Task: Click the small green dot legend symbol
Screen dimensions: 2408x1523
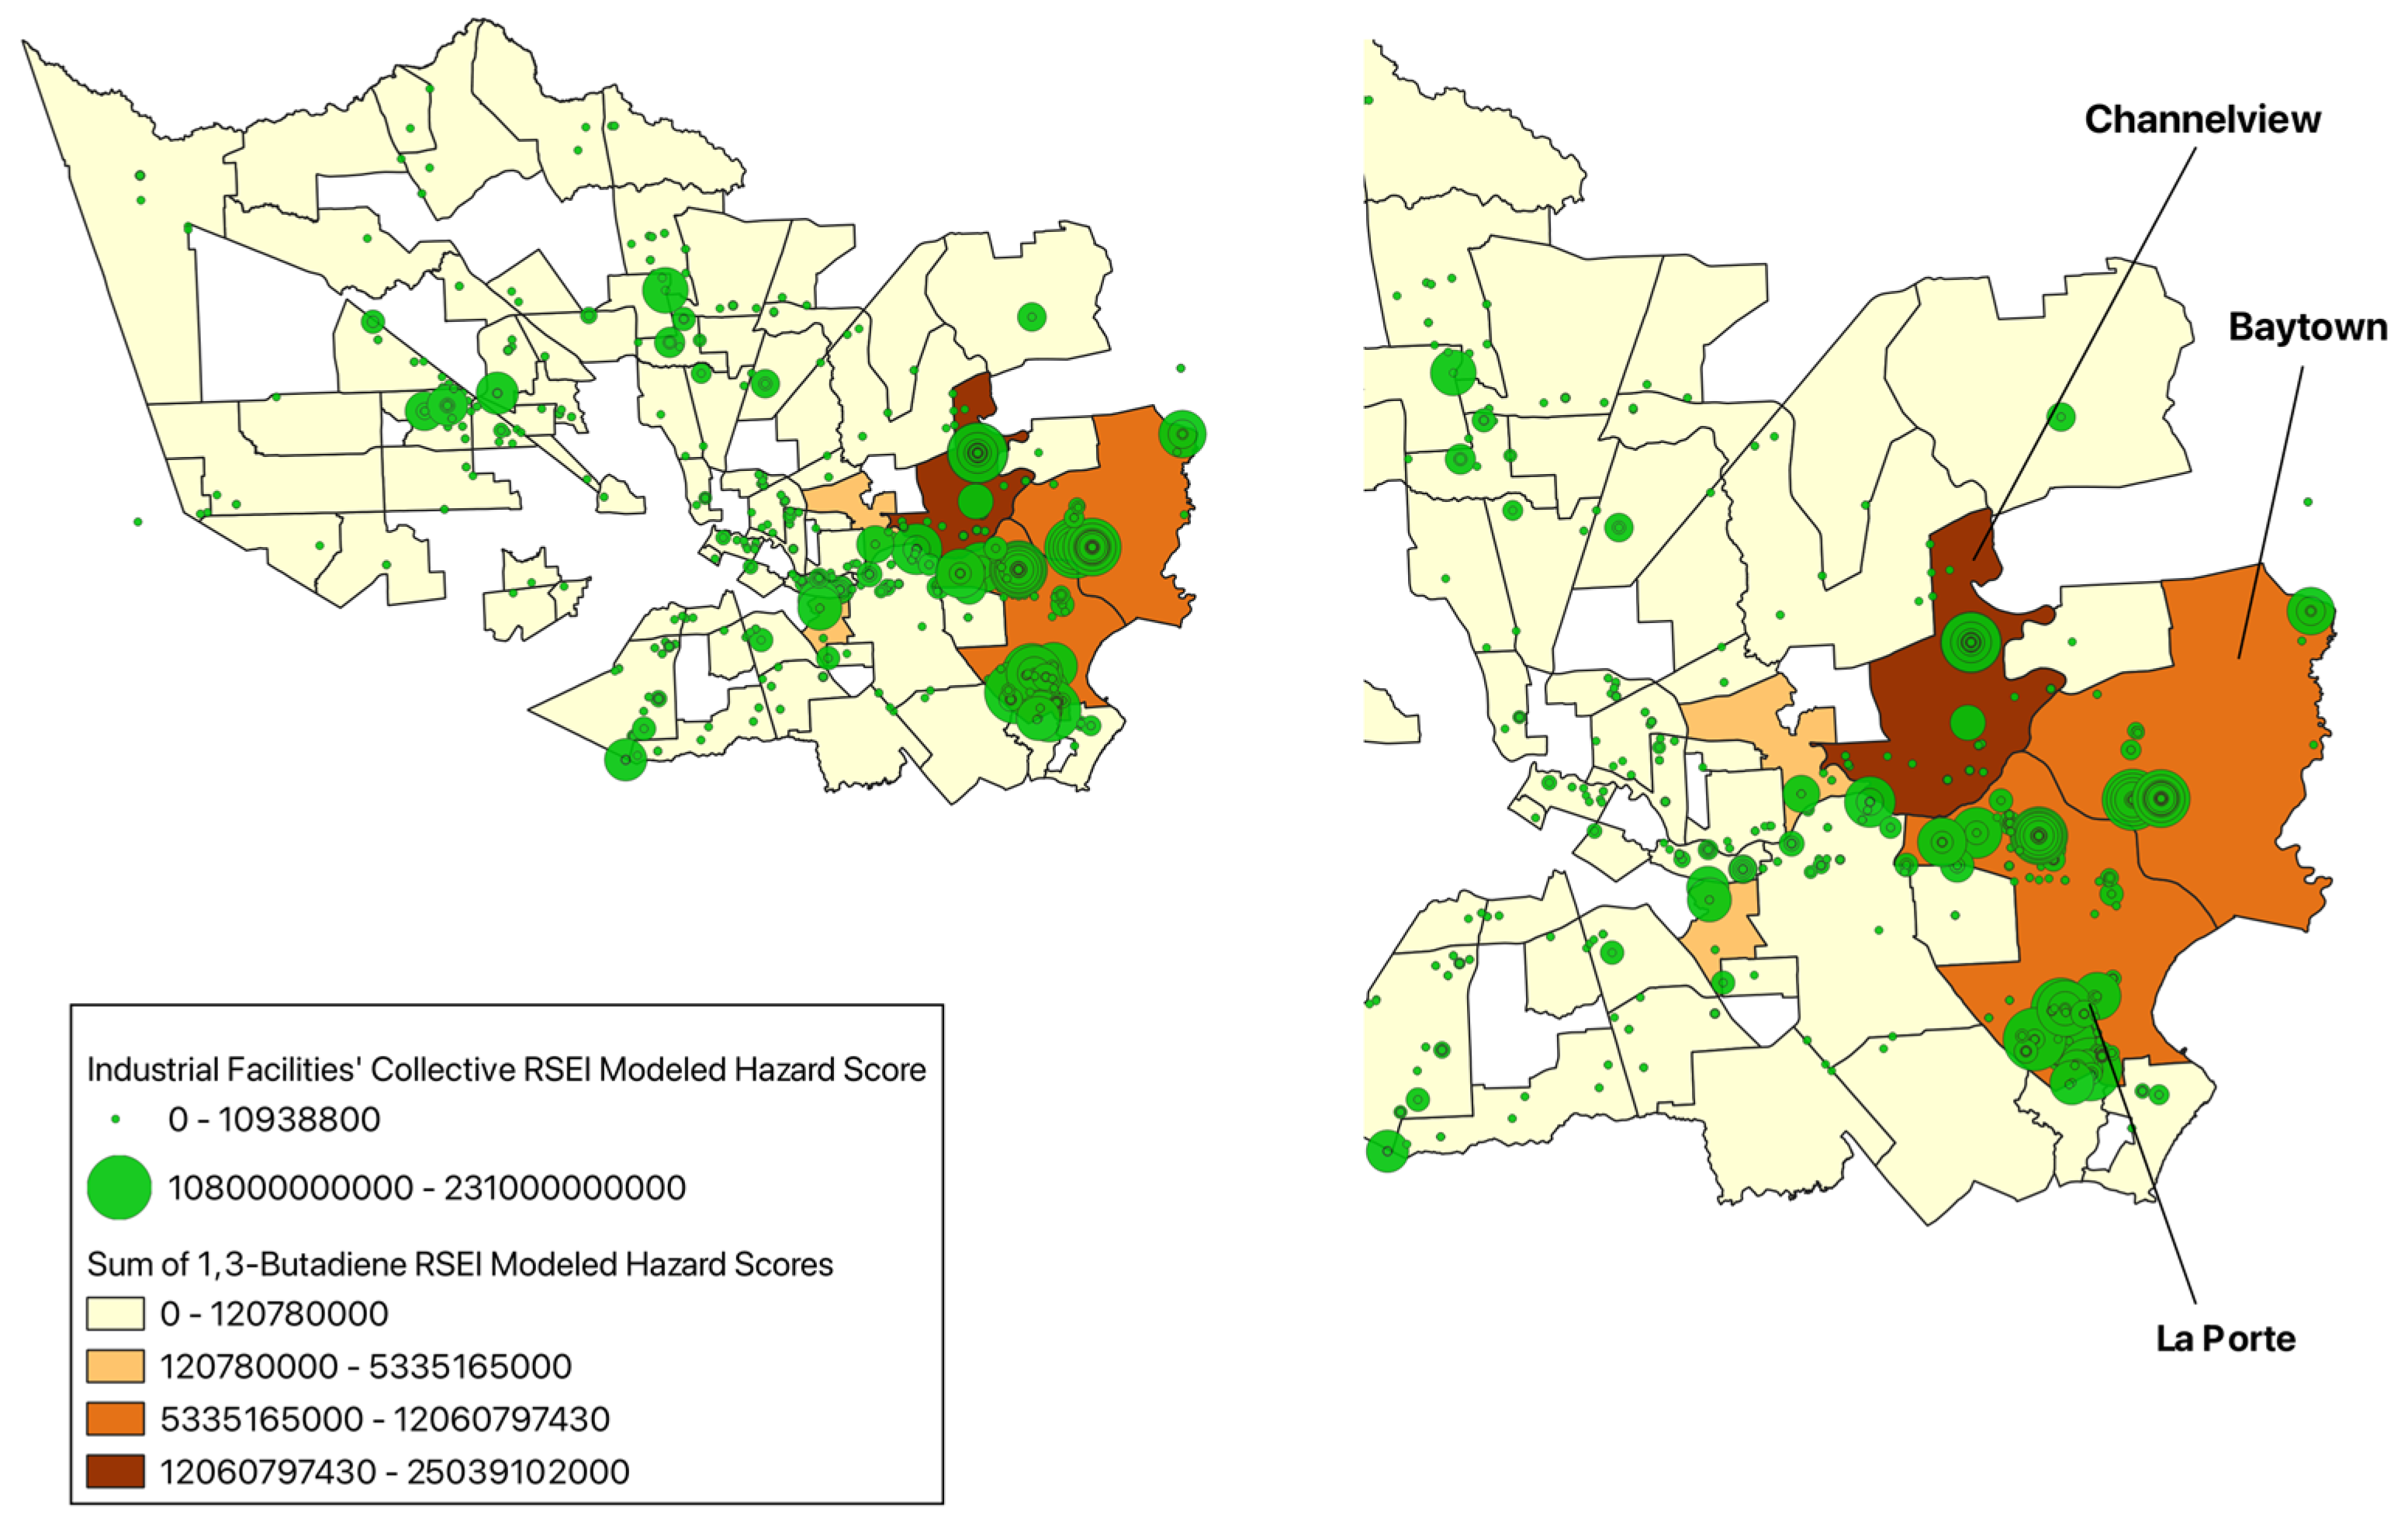Action: (116, 1119)
